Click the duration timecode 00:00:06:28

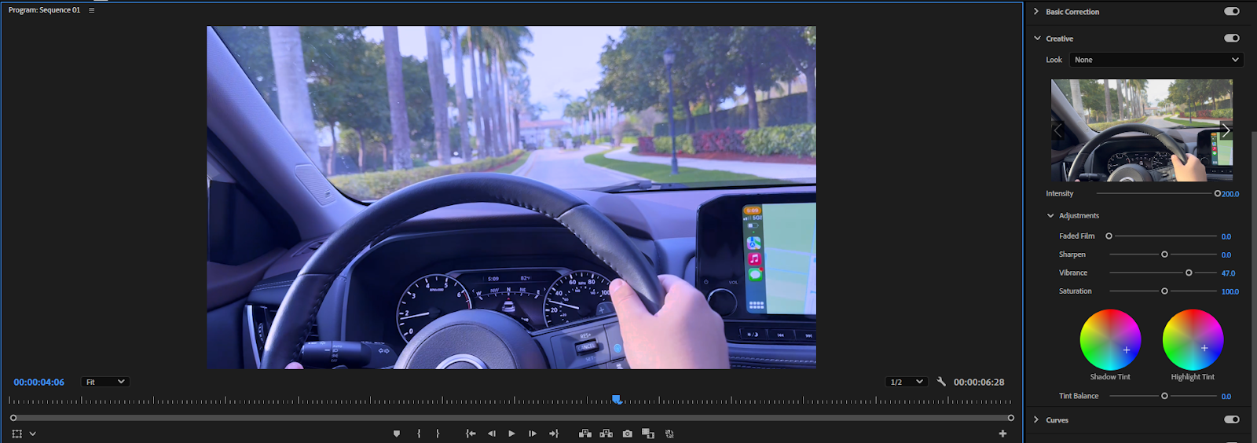(979, 383)
